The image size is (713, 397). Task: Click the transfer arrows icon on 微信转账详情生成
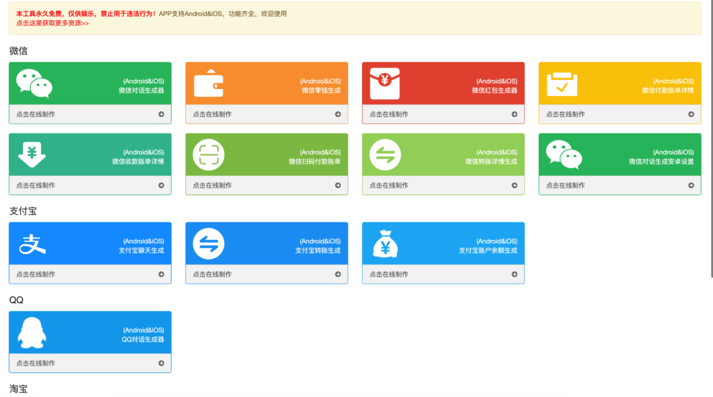pos(385,154)
